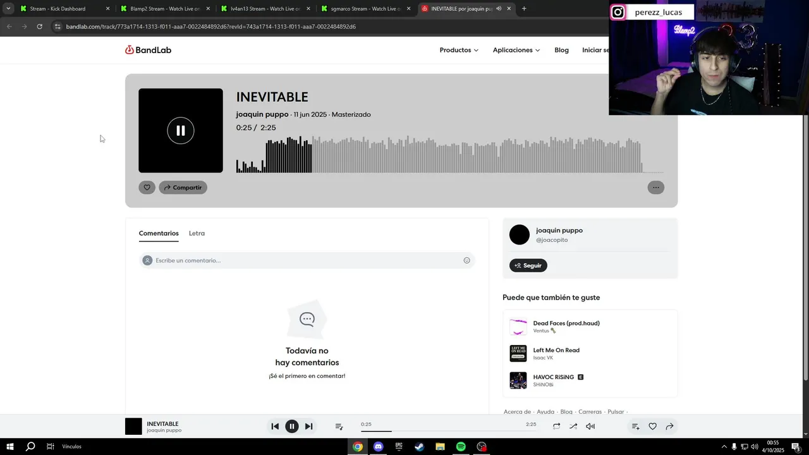This screenshot has height=455, width=809.
Task: View site information icon in address bar
Action: click(x=58, y=27)
